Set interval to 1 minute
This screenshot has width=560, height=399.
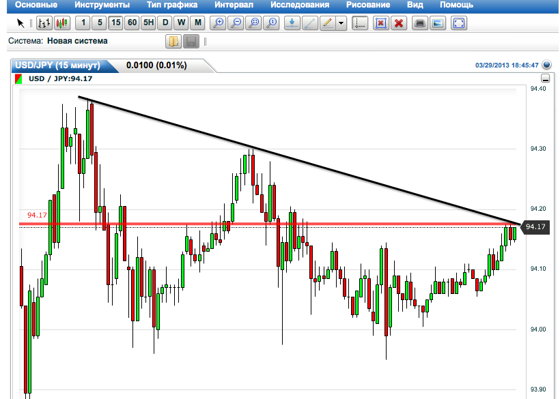(x=83, y=23)
